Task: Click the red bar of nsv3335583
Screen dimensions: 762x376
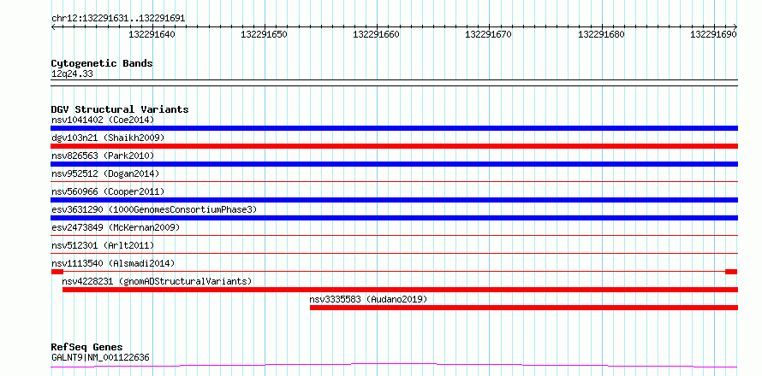Action: (524, 308)
